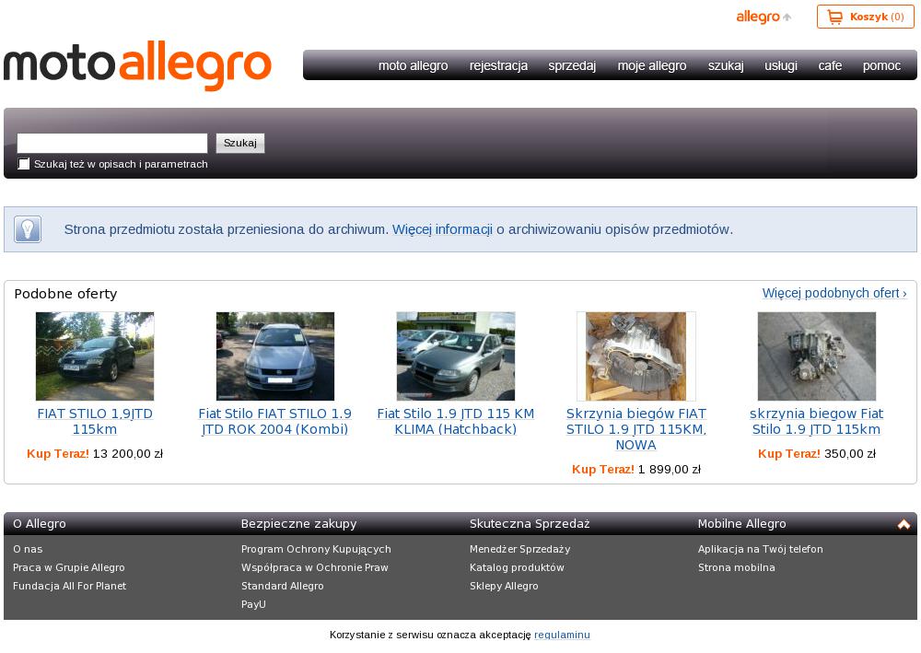
Task: Go to 'sprzedaj' in navigation bar
Action: point(572,65)
